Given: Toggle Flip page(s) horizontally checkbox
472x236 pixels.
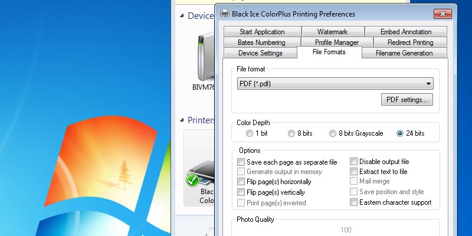Looking at the screenshot, I should pyautogui.click(x=241, y=182).
